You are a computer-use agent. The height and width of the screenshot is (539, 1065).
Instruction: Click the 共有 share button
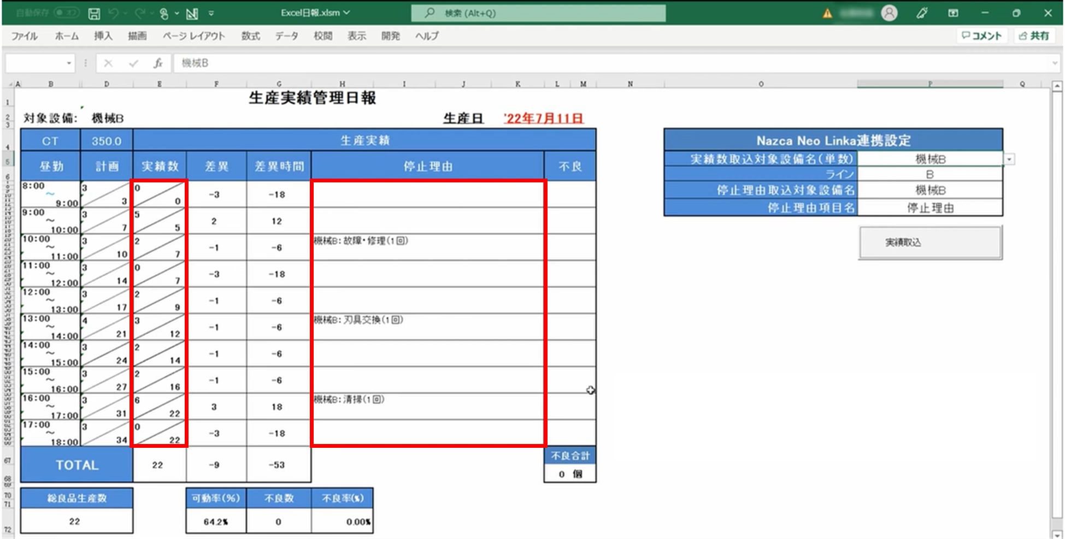click(1034, 36)
